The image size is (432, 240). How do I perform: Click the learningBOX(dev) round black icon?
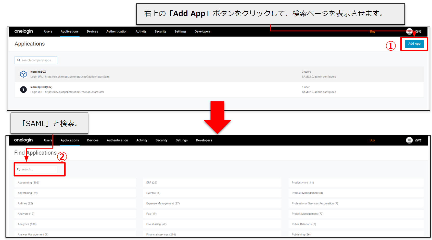[23, 90]
